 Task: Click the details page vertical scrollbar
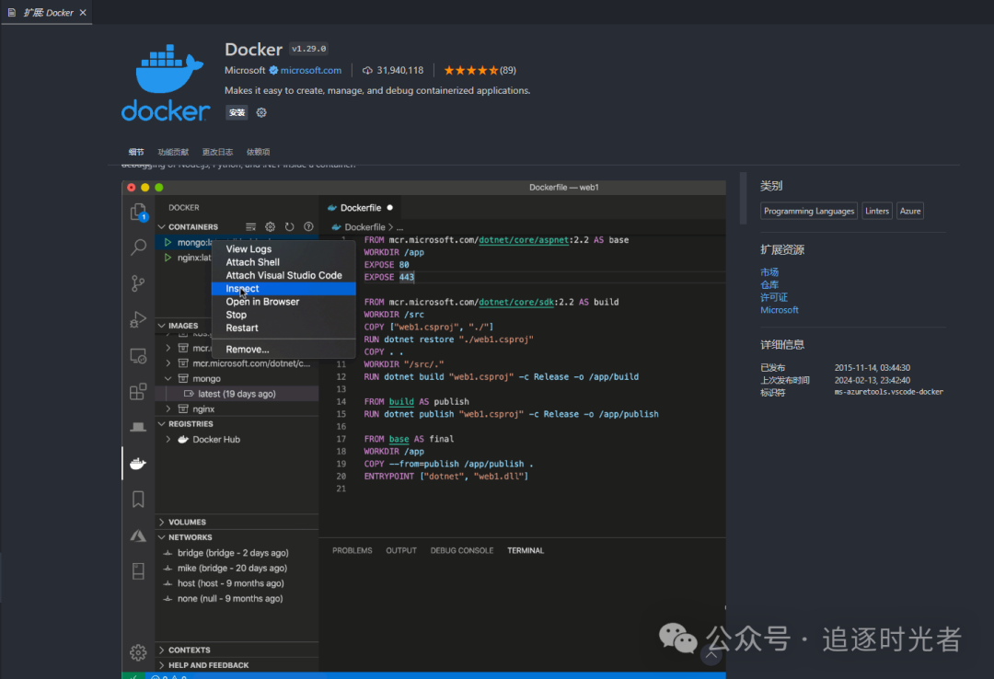click(x=743, y=198)
